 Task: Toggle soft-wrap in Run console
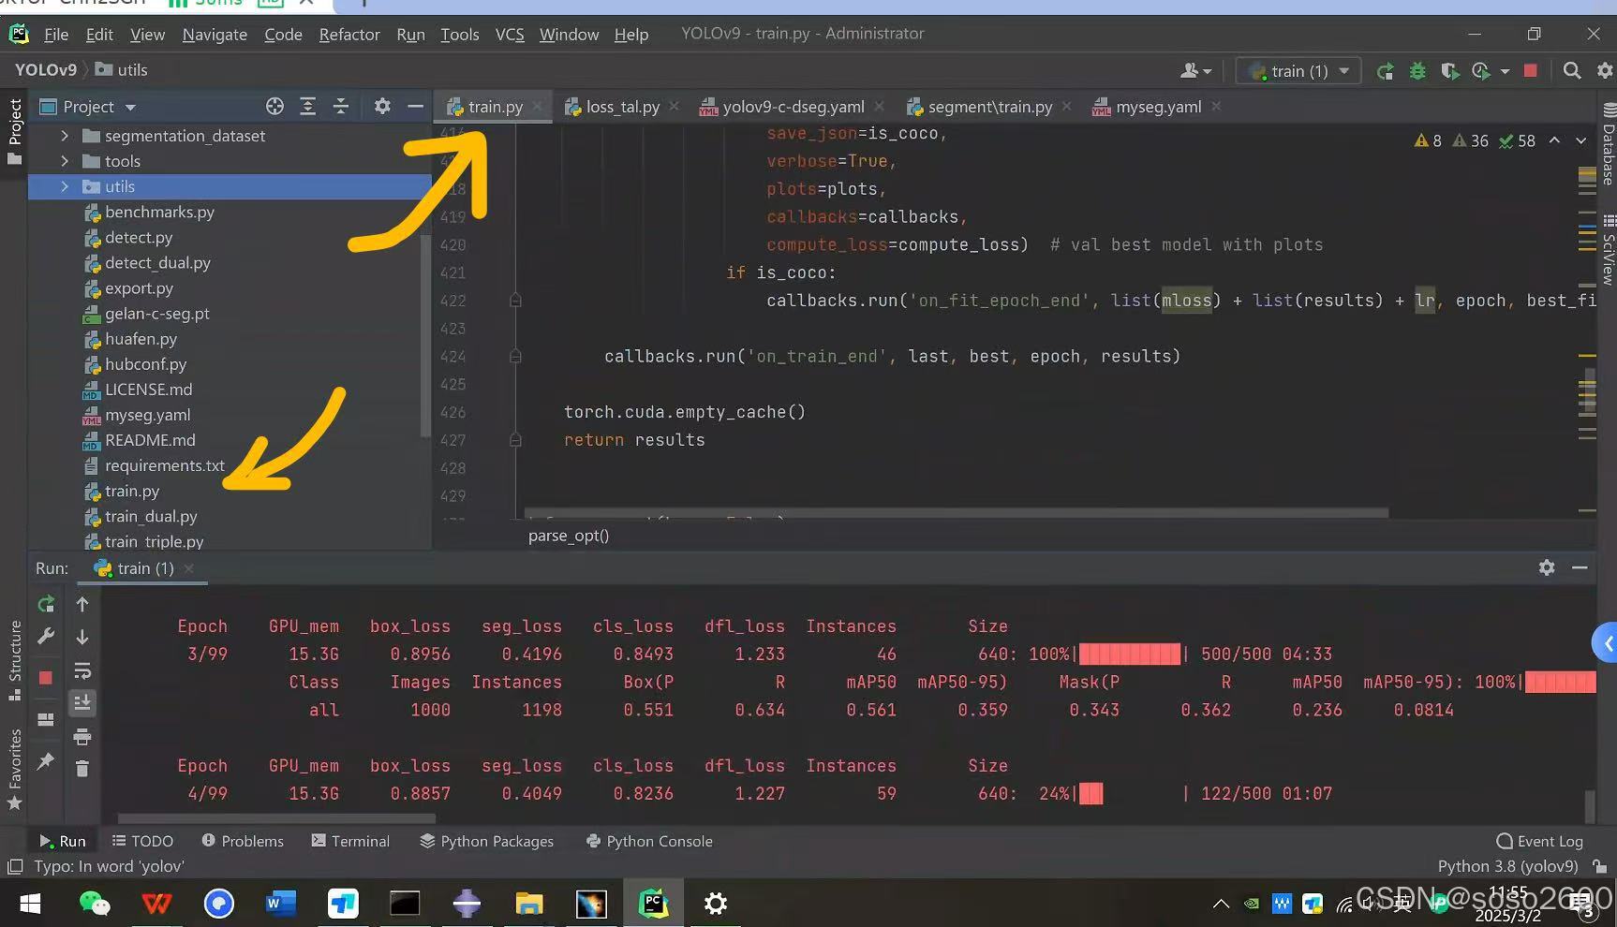(82, 670)
